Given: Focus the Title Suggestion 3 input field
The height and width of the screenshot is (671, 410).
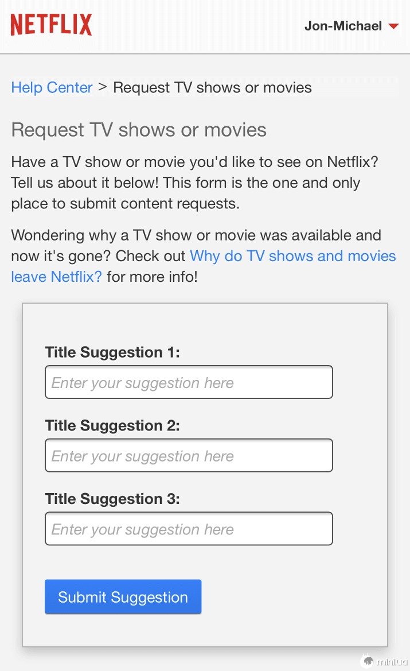Looking at the screenshot, I should (189, 529).
